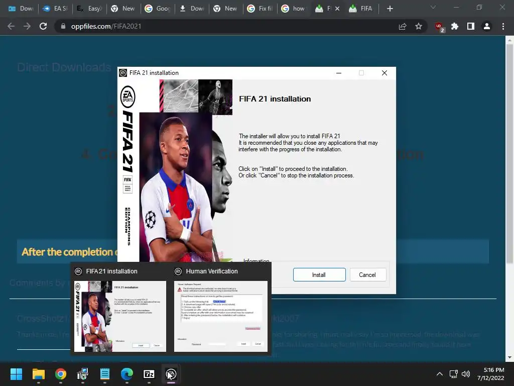Open File Explorer from the taskbar
This screenshot has width=514, height=386.
[38, 374]
